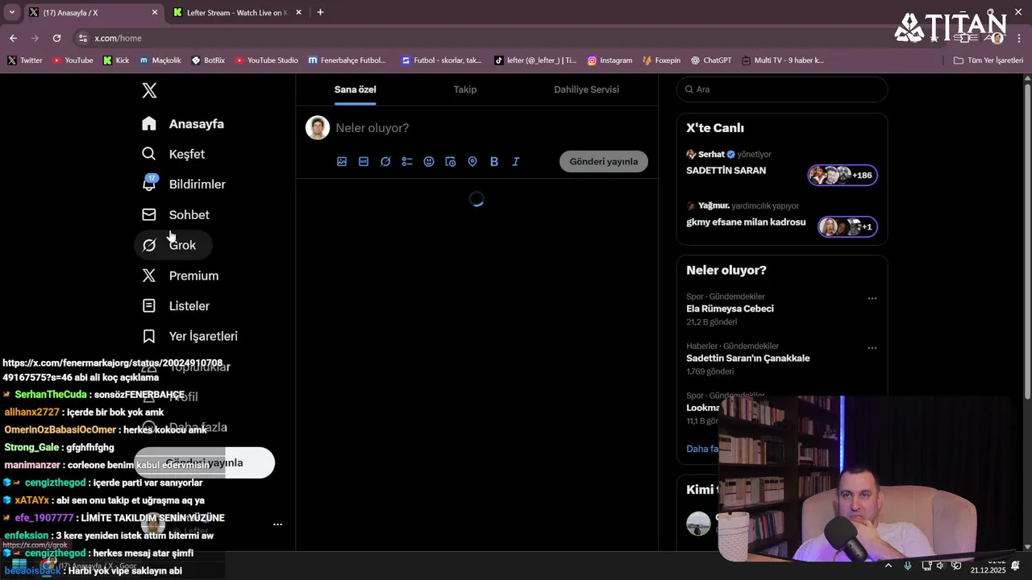Screen dimensions: 1032x580
Task: Open more options for Sadettin Saran trend
Action: [x=872, y=348]
